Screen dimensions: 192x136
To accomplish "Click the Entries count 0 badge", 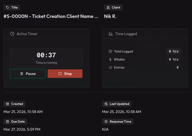I will [x=178, y=67].
